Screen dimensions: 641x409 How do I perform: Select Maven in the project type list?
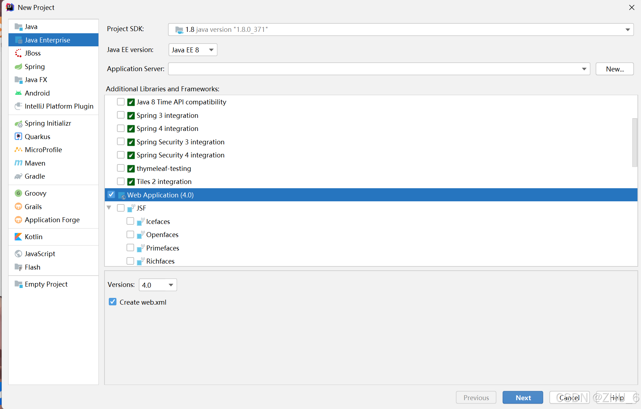point(53,163)
